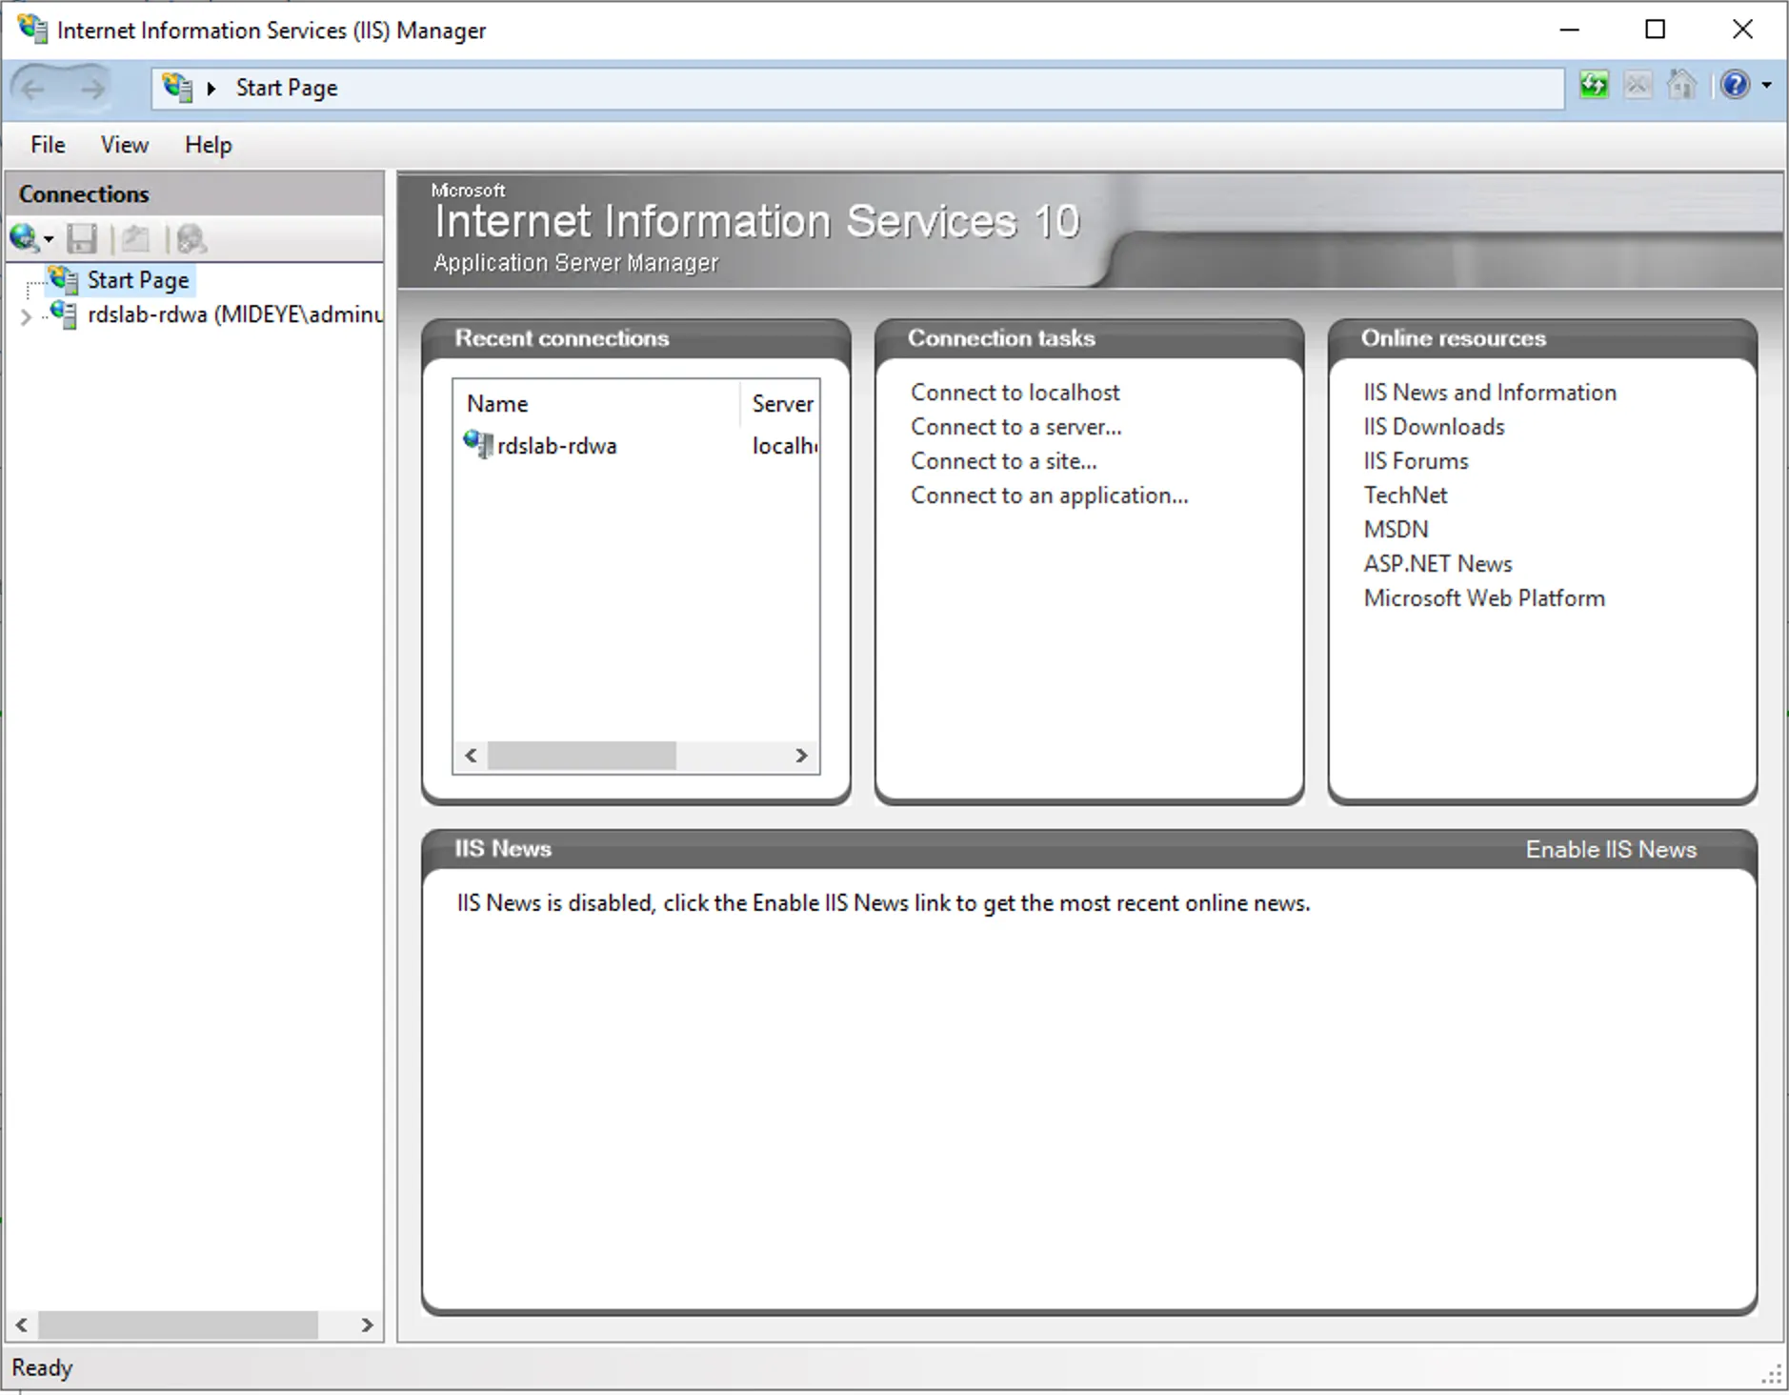The image size is (1789, 1395).
Task: Click the Create New Connection globe icon
Action: [x=24, y=238]
